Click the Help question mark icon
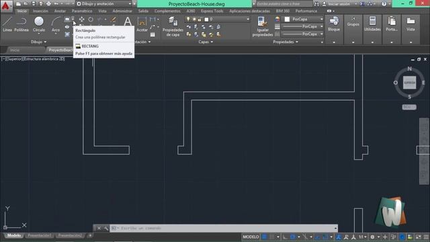The width and height of the screenshot is (430, 242). click(384, 4)
